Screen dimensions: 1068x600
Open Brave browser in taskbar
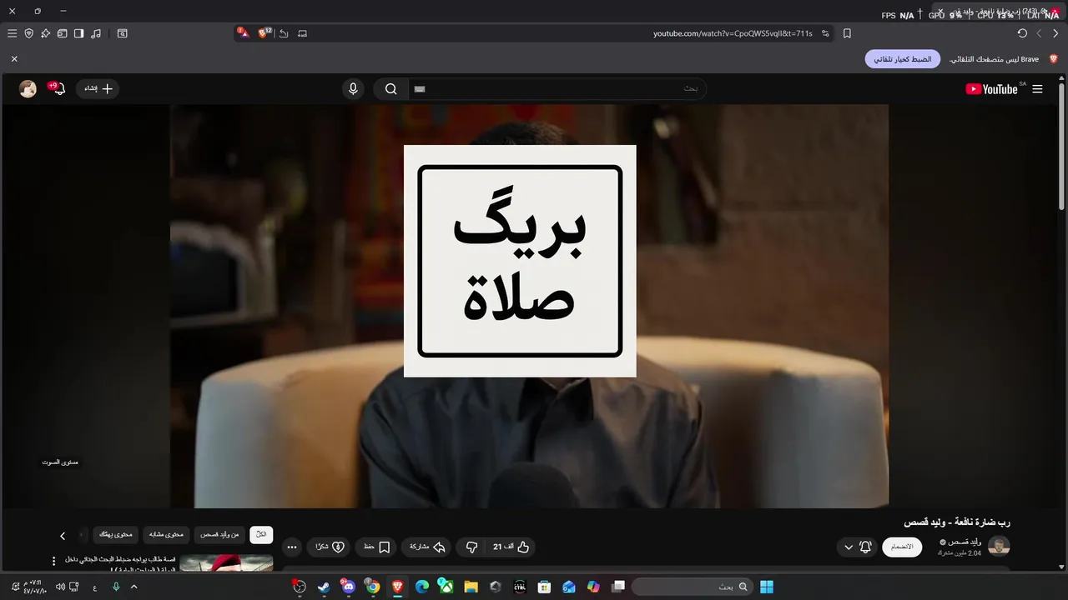pos(397,587)
